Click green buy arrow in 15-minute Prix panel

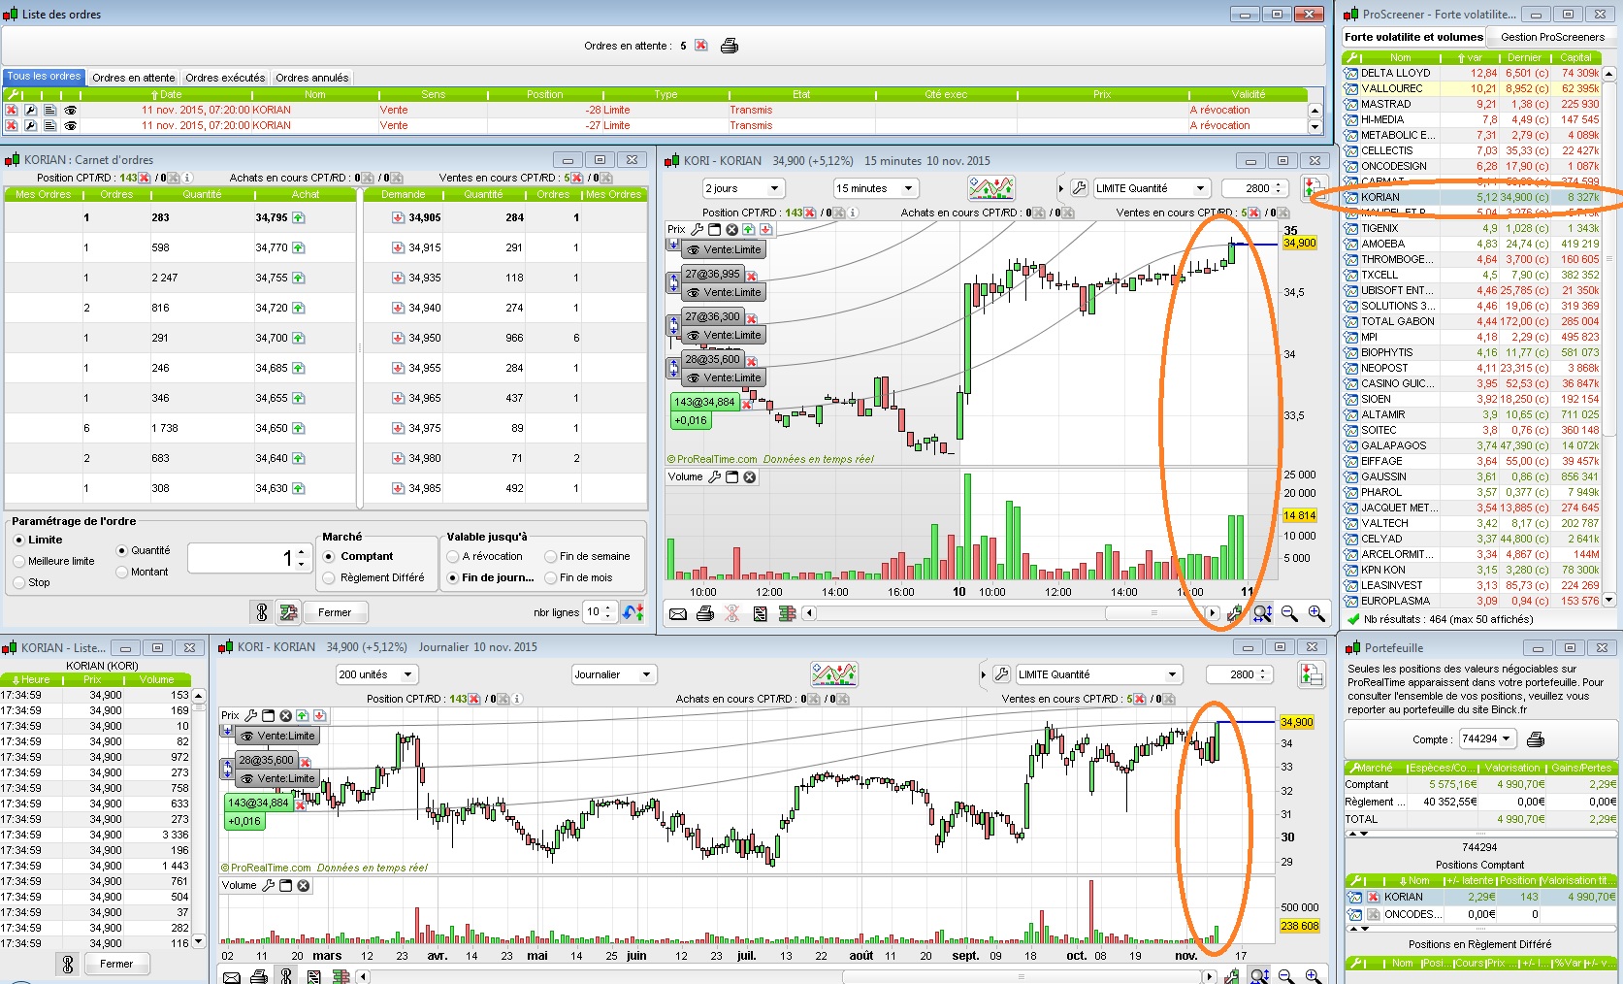749,230
